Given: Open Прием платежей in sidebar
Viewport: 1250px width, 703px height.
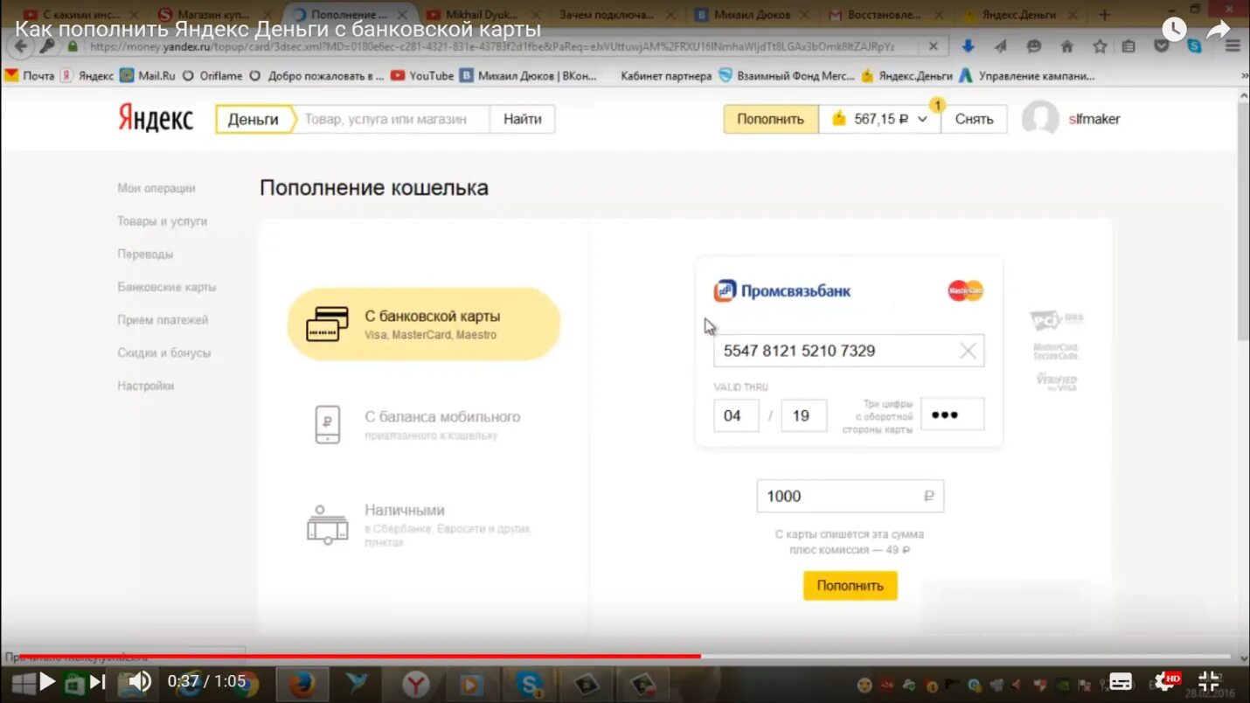Looking at the screenshot, I should (x=163, y=320).
